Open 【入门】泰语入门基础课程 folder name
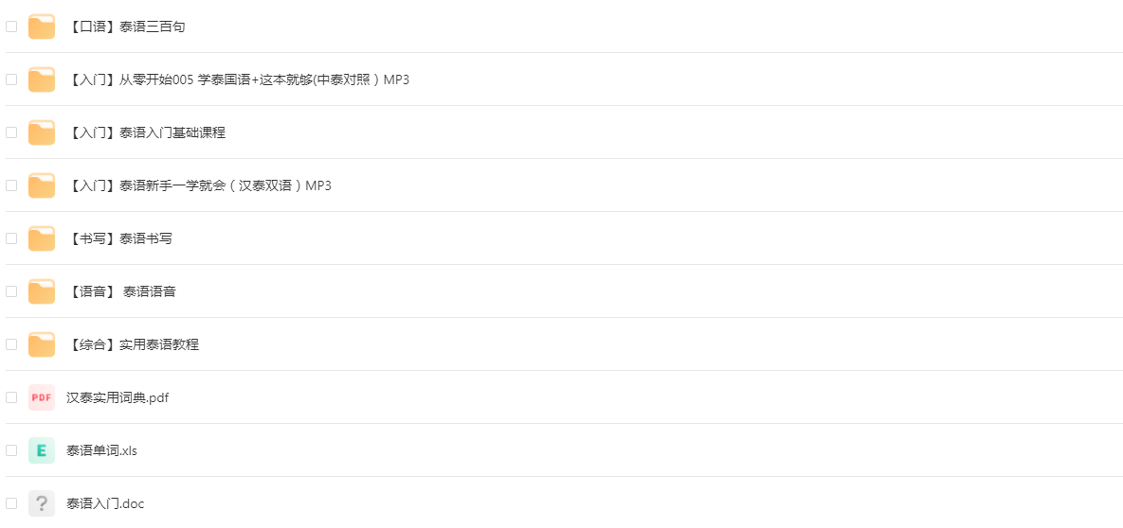This screenshot has width=1123, height=528. [147, 132]
